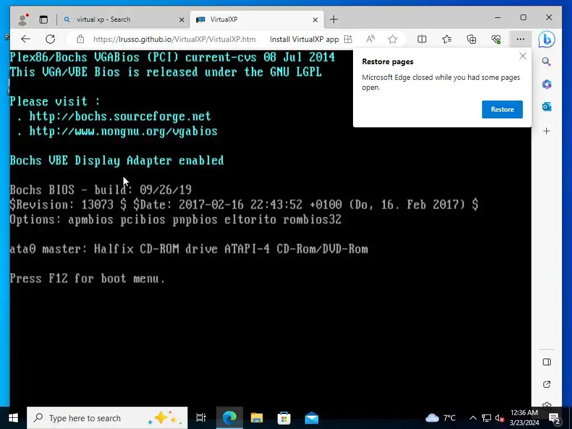Close the 'virtual xp - Search' tab

182,20
